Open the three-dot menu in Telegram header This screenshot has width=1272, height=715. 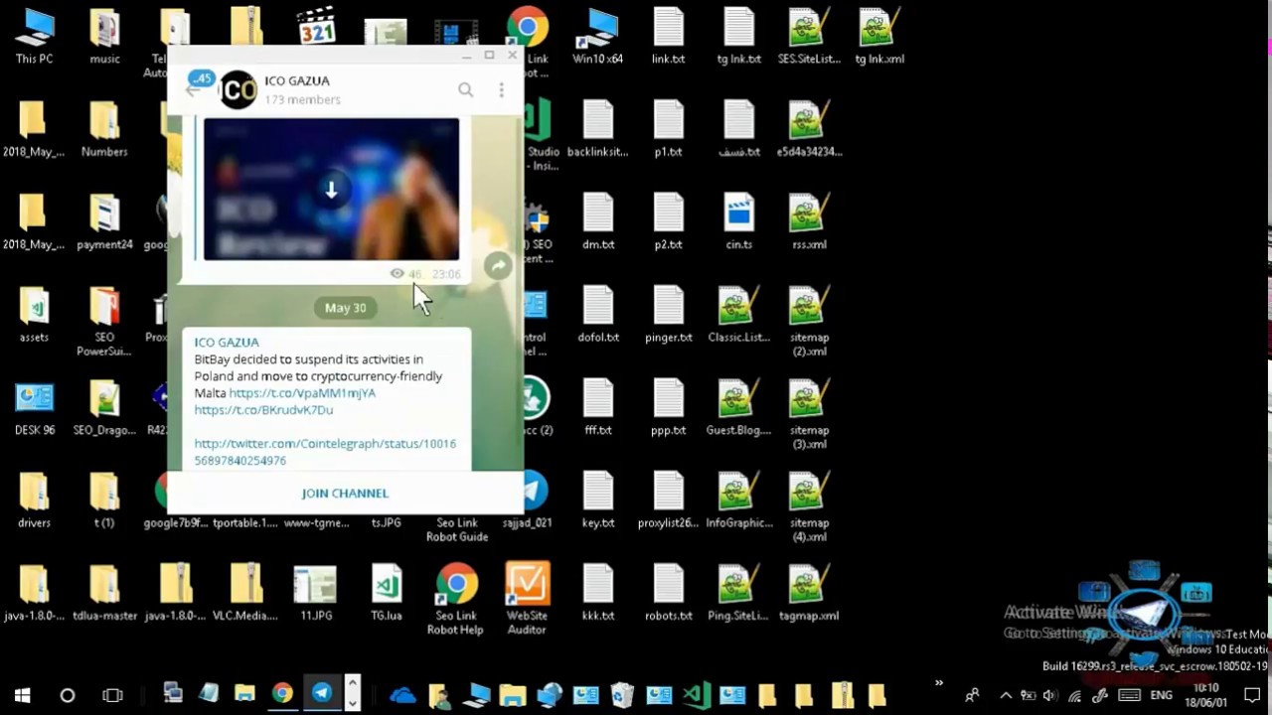pyautogui.click(x=502, y=89)
